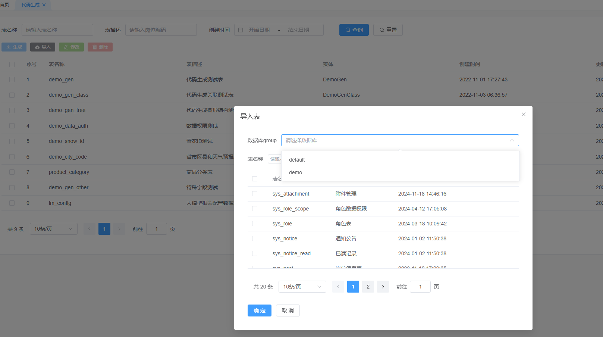
Task: Select 'default' from database dropdown
Action: [297, 160]
